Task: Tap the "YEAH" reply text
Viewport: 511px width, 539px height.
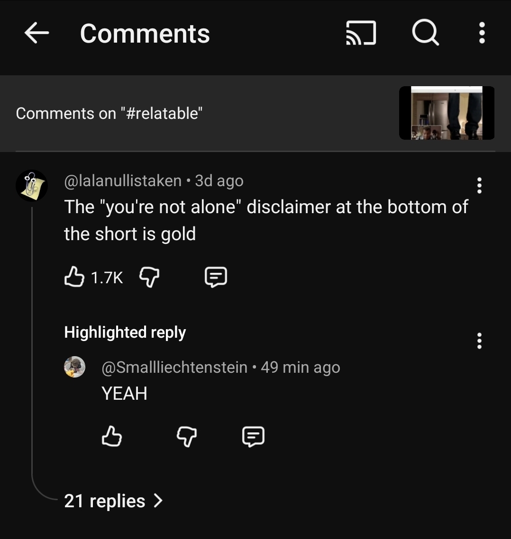Action: pos(125,394)
